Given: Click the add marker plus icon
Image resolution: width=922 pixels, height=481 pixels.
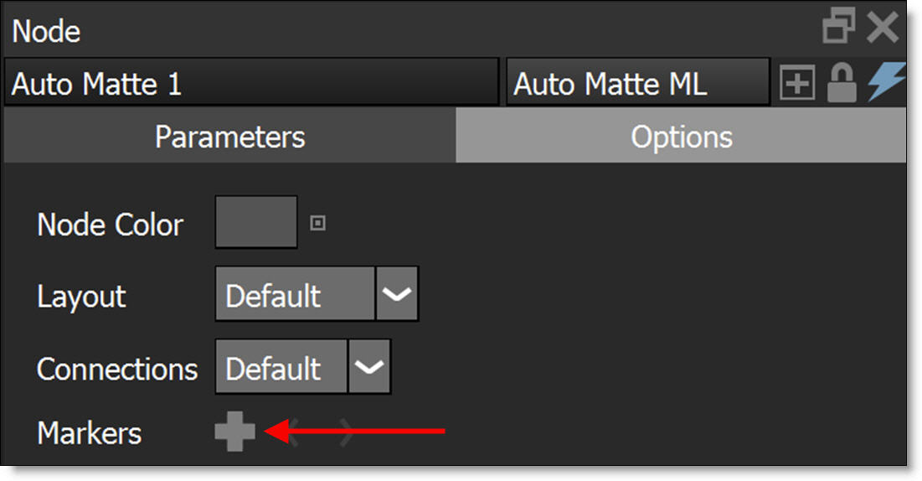Looking at the screenshot, I should [234, 432].
